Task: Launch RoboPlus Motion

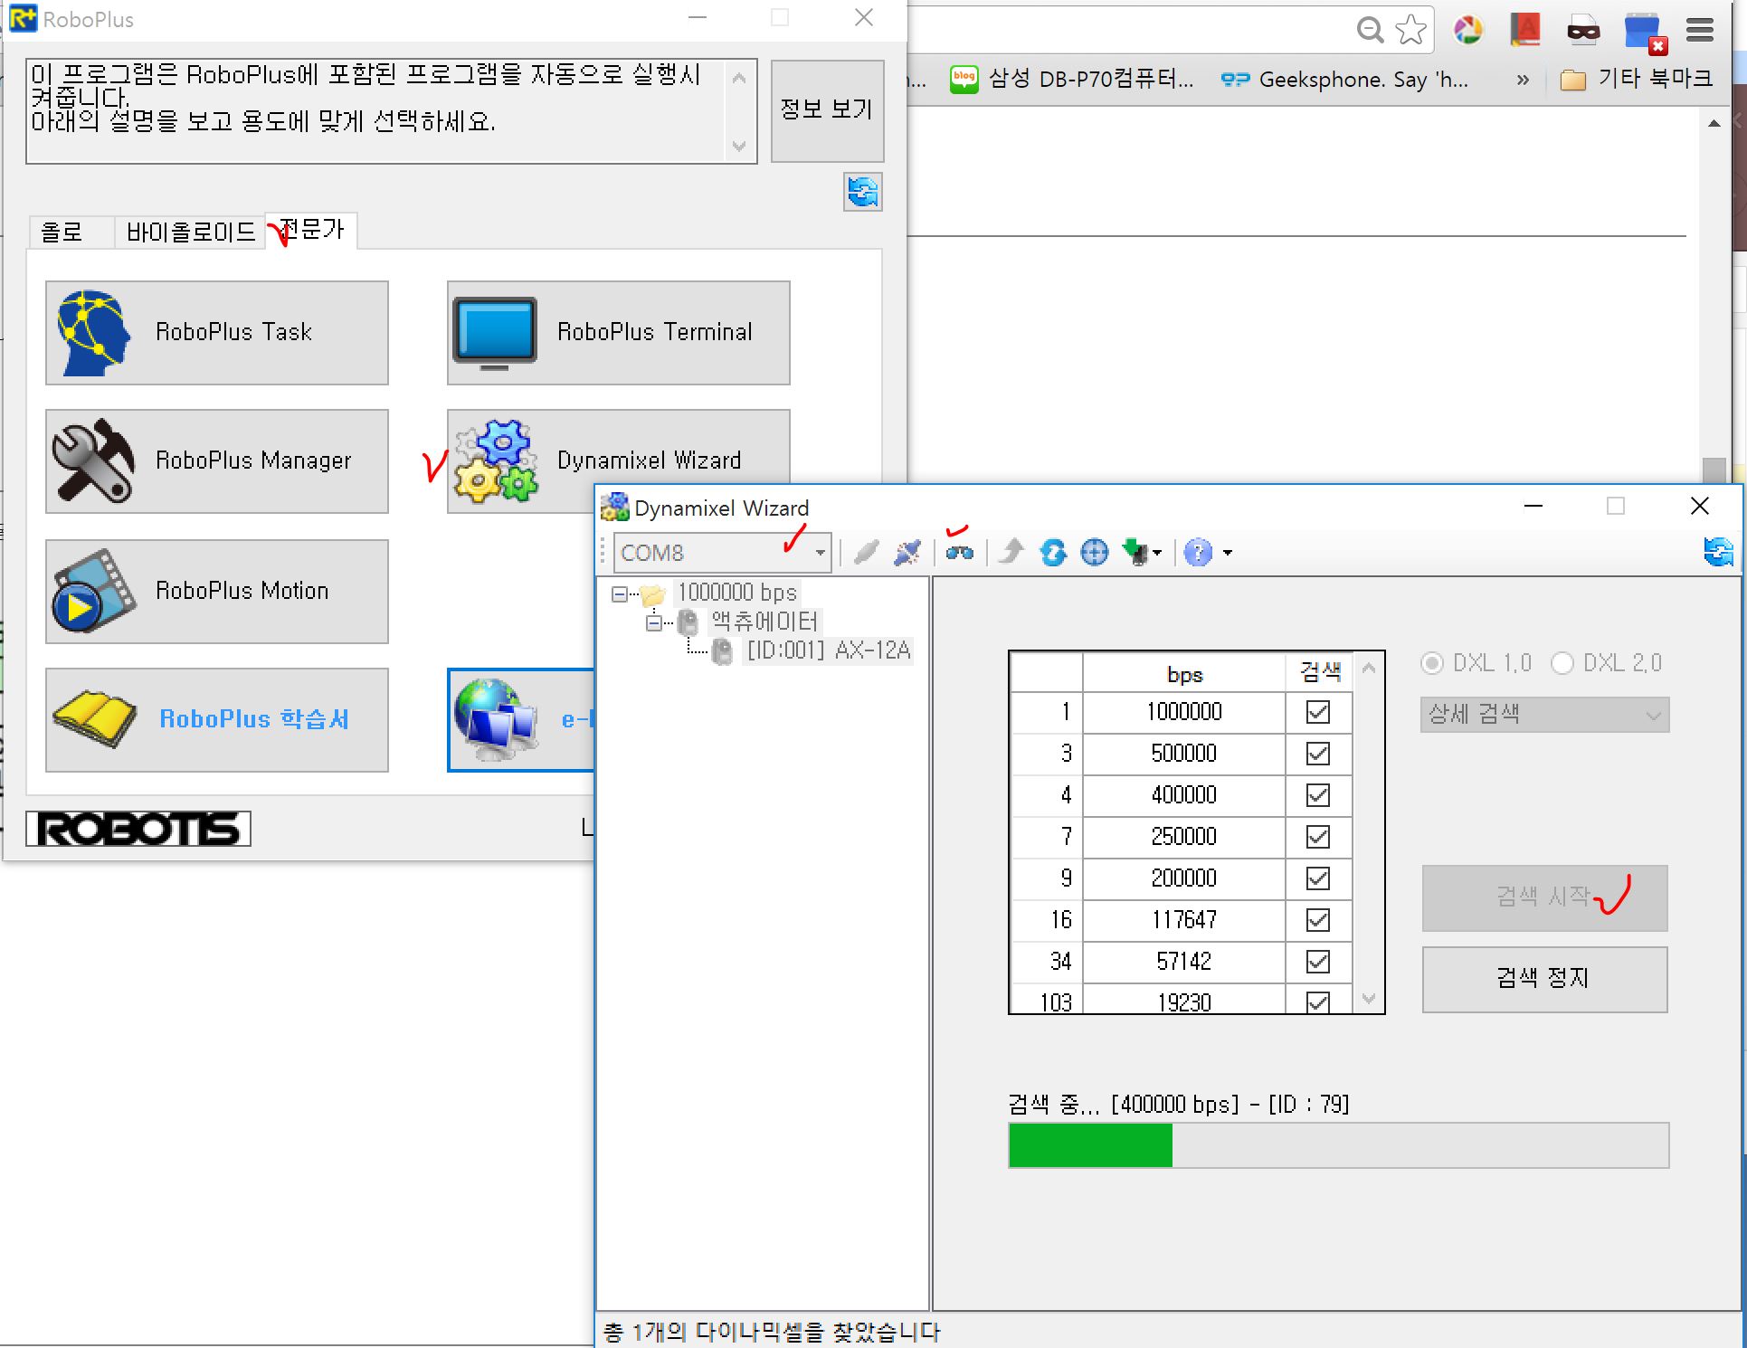Action: pos(217,592)
